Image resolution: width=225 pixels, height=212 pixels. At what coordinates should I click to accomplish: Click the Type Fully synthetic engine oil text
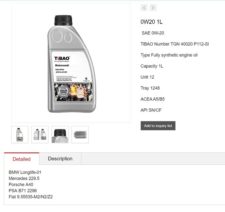click(169, 55)
